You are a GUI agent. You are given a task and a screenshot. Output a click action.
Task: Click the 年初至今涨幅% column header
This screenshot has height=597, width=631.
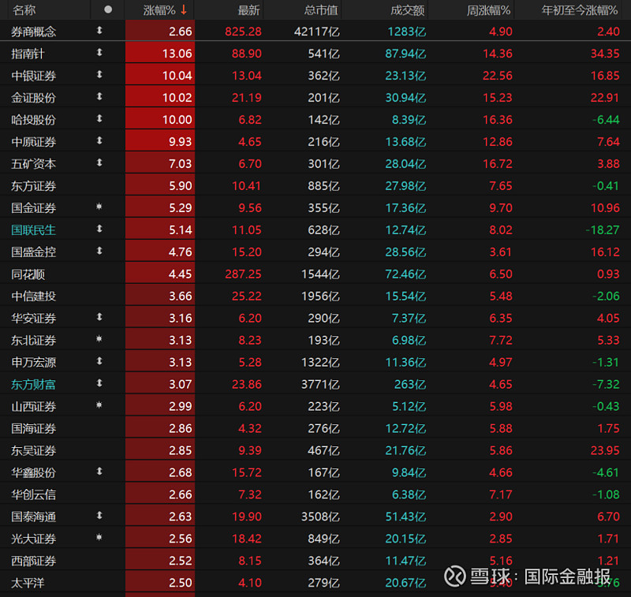point(580,10)
